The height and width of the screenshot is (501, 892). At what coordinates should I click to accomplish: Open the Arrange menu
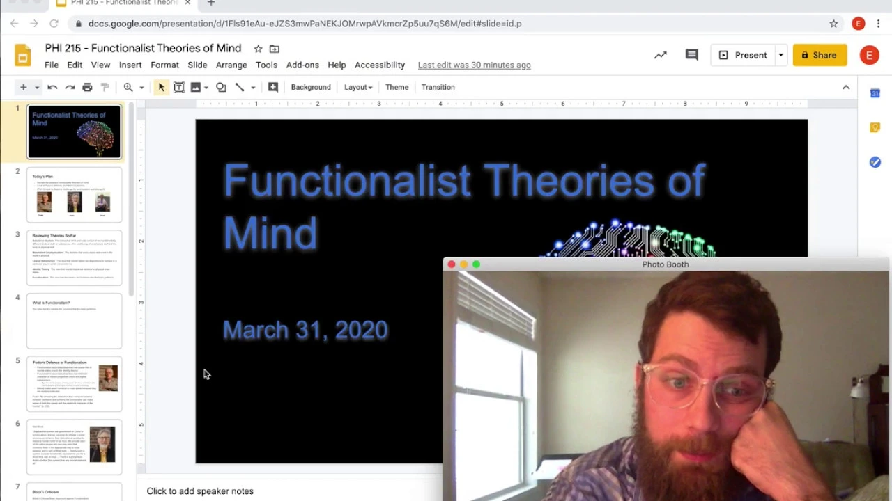231,65
